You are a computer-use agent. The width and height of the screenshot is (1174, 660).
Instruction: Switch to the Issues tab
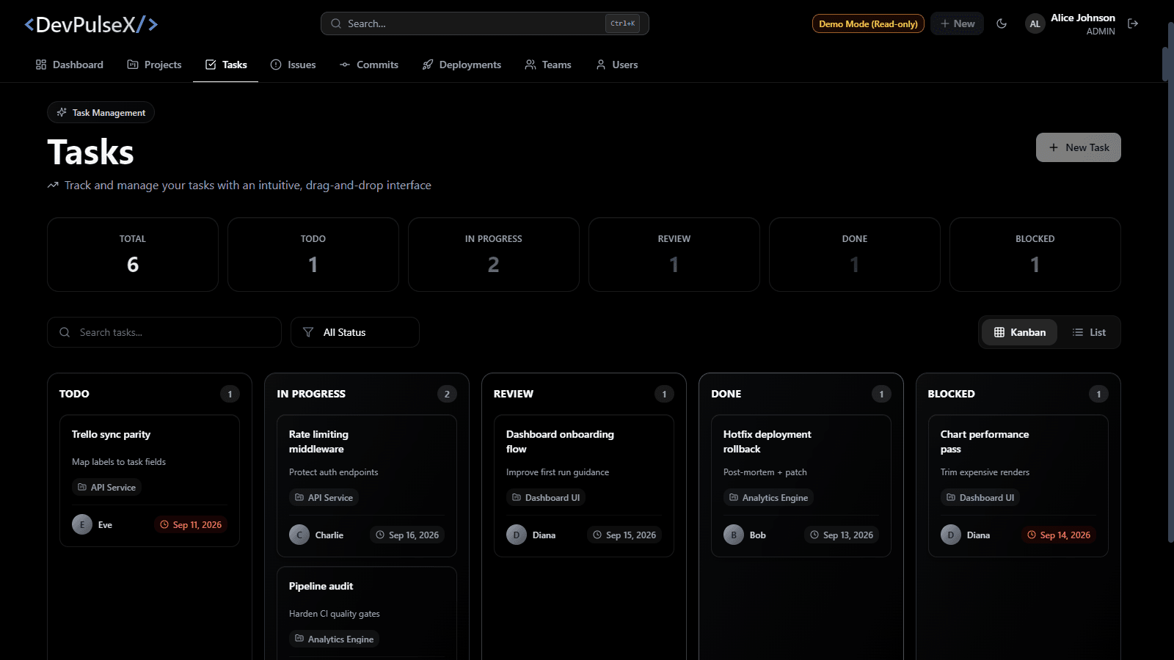point(293,65)
